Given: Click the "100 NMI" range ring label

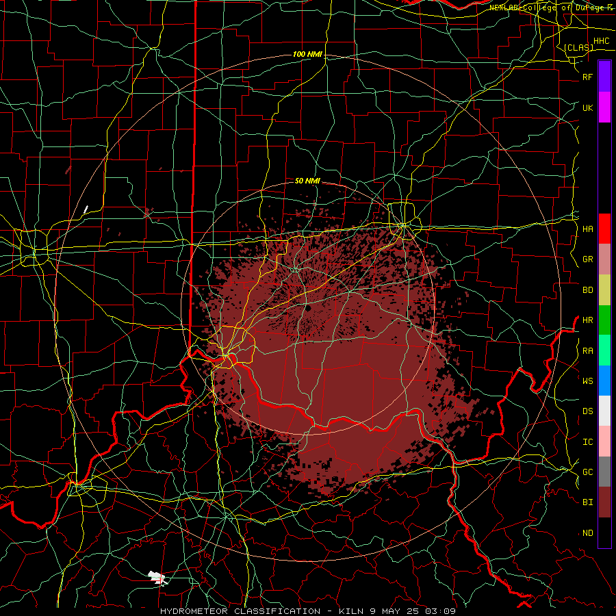Looking at the screenshot, I should click(x=307, y=54).
